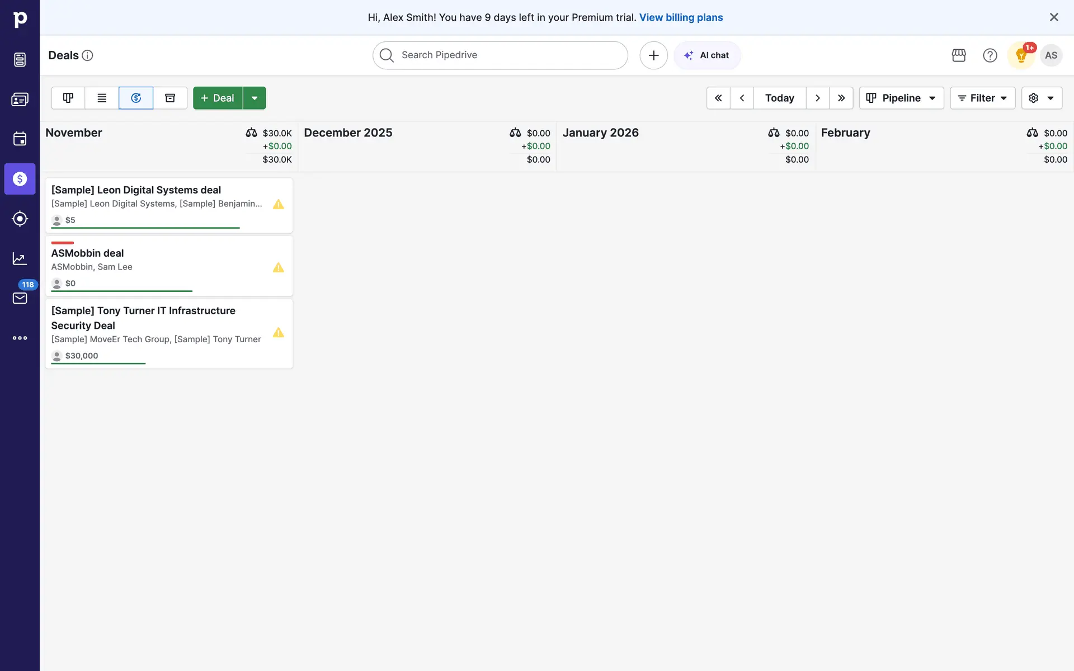Open Insights chart icon in sidebar
This screenshot has height=671, width=1074.
point(20,258)
